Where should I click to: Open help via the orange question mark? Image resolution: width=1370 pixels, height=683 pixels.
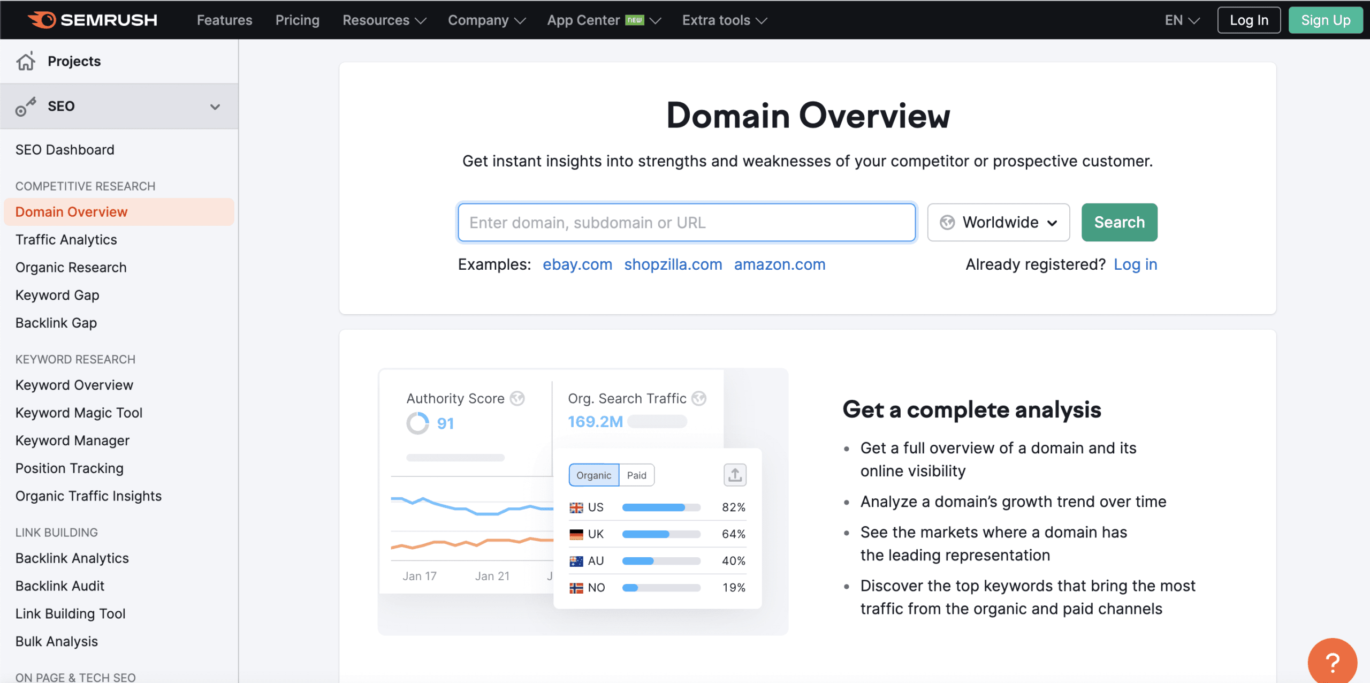[x=1332, y=661]
